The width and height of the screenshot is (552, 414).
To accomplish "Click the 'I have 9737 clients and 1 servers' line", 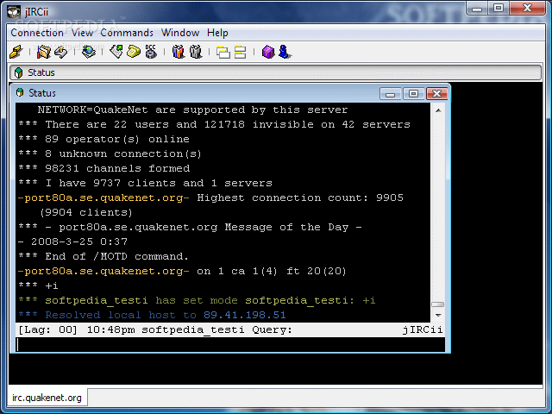I will point(159,183).
